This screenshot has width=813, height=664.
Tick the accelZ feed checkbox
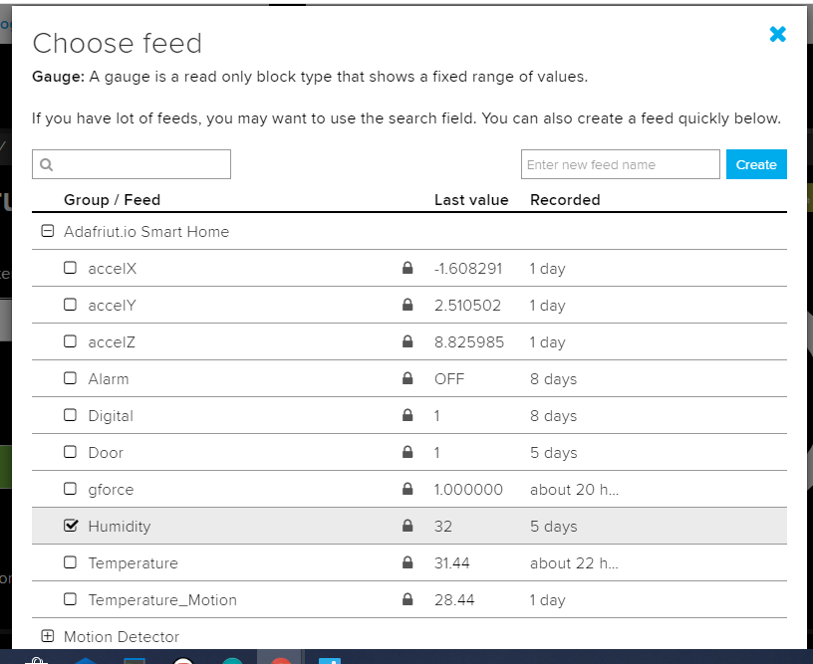pyautogui.click(x=70, y=341)
